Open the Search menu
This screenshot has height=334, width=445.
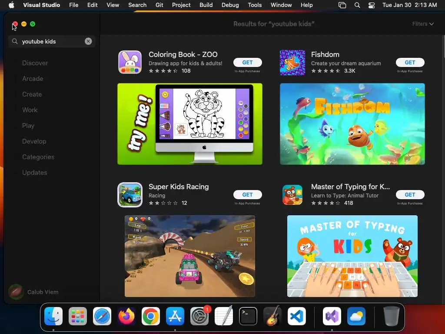137,5
